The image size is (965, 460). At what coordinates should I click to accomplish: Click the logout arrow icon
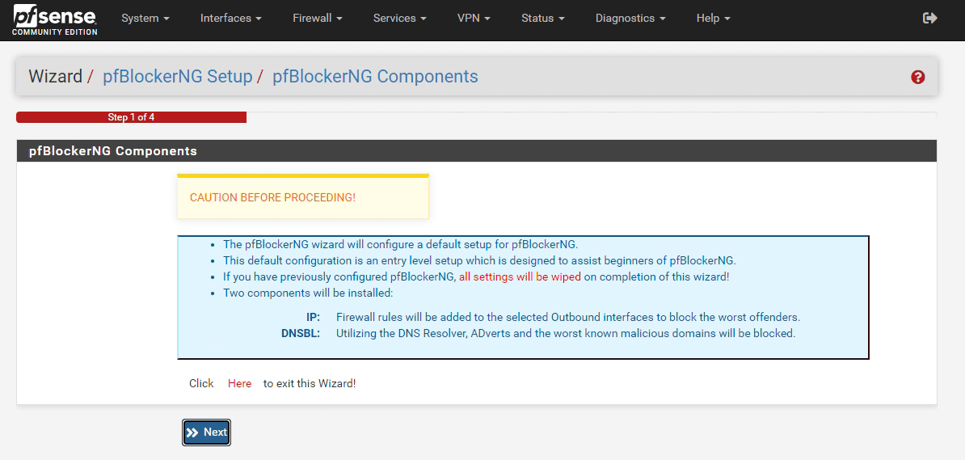pos(929,18)
